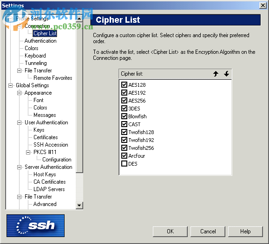
Task: Open Colors under Appearance
Action: pos(40,108)
